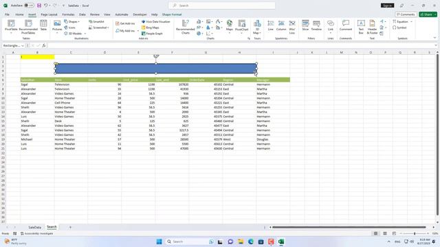Open the Charts dialog launcher
Viewport: 440px width, 247px height.
click(x=249, y=38)
